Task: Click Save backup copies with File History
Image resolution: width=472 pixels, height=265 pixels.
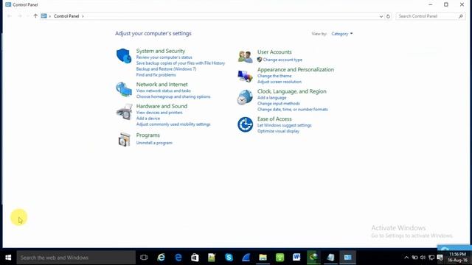Action: [180, 63]
